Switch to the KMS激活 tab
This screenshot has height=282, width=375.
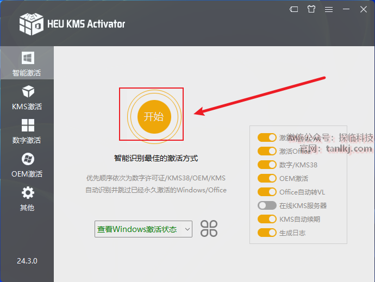click(27, 98)
